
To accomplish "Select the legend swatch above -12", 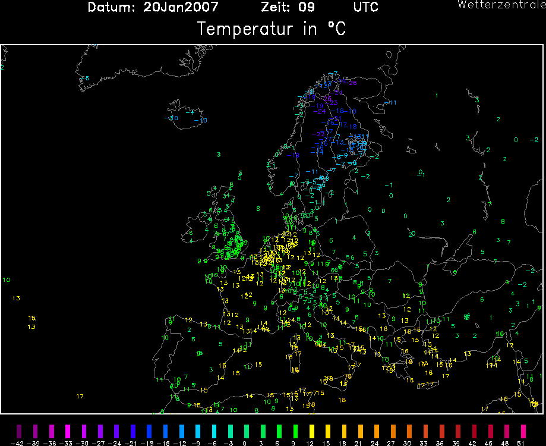I will point(181,431).
